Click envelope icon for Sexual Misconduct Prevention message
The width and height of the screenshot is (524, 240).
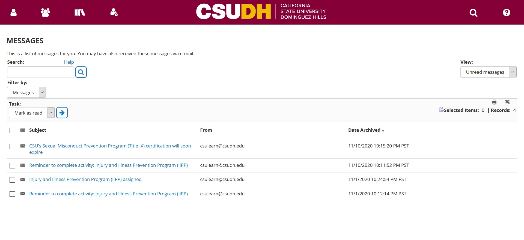(23, 146)
